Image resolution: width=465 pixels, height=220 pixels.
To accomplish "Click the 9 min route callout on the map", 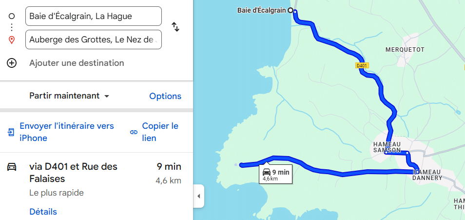I will pyautogui.click(x=275, y=174).
